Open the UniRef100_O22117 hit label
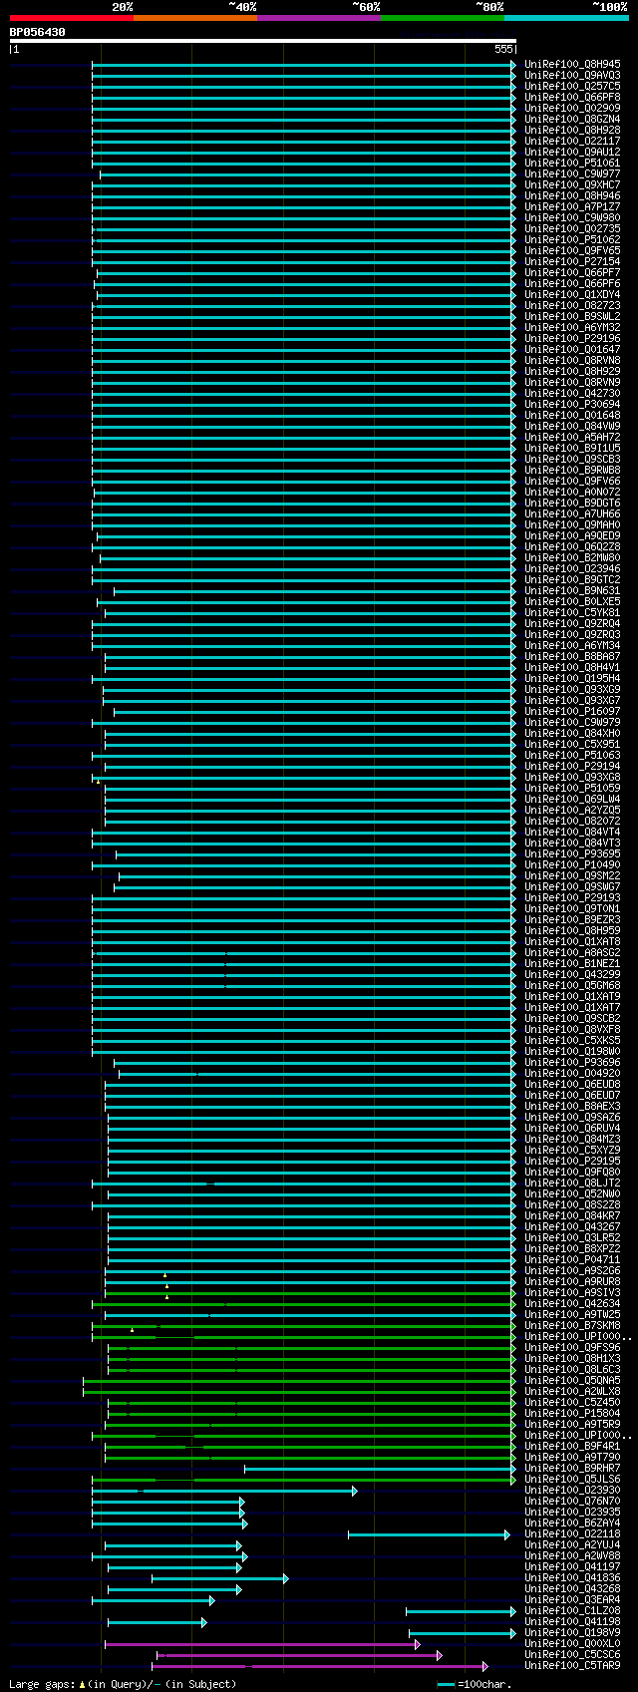The width and height of the screenshot is (638, 1692). (572, 142)
